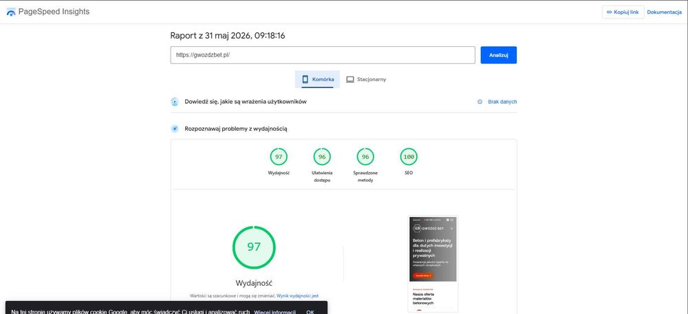Click the link icon in Kopiuj link
Viewport: 688px width, 314px height.
point(609,12)
